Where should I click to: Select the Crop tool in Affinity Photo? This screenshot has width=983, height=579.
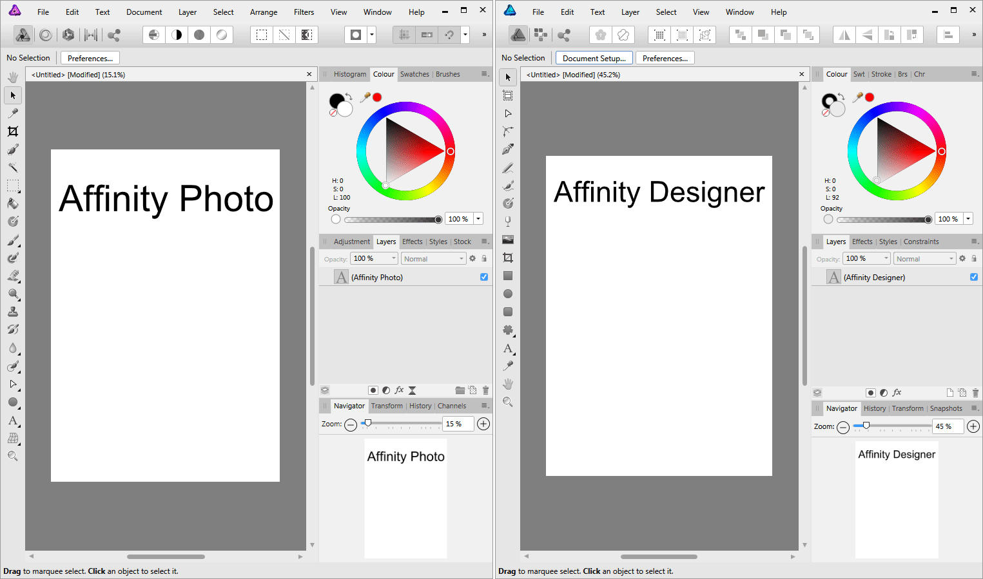13,131
